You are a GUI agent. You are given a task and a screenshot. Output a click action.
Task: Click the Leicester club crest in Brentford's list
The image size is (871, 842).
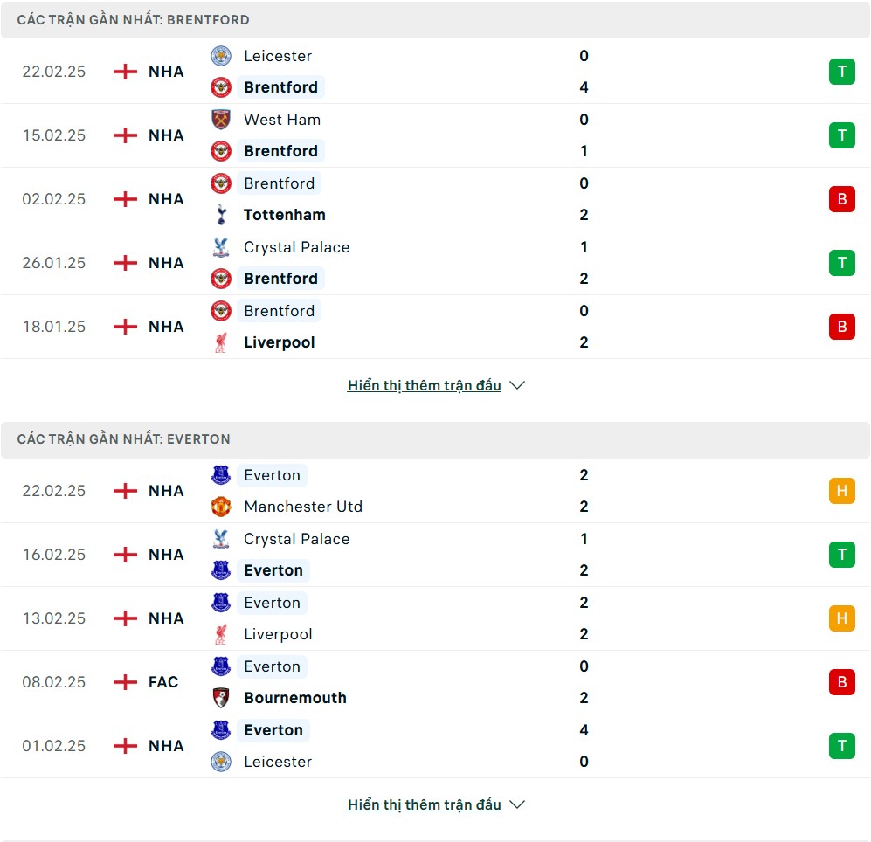[x=221, y=56]
